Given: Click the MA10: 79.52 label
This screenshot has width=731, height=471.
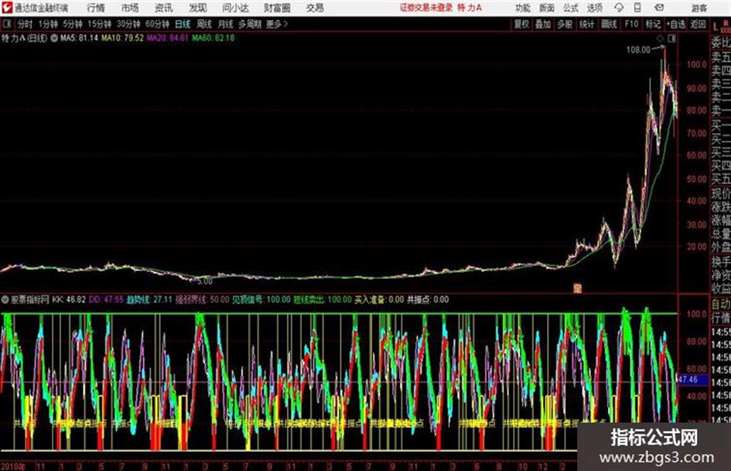Looking at the screenshot, I should click(123, 38).
